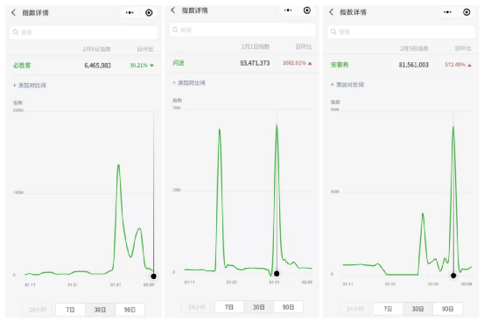This screenshot has height=322, width=484.
Task: Click index value 81,561,003
Action: click(414, 65)
